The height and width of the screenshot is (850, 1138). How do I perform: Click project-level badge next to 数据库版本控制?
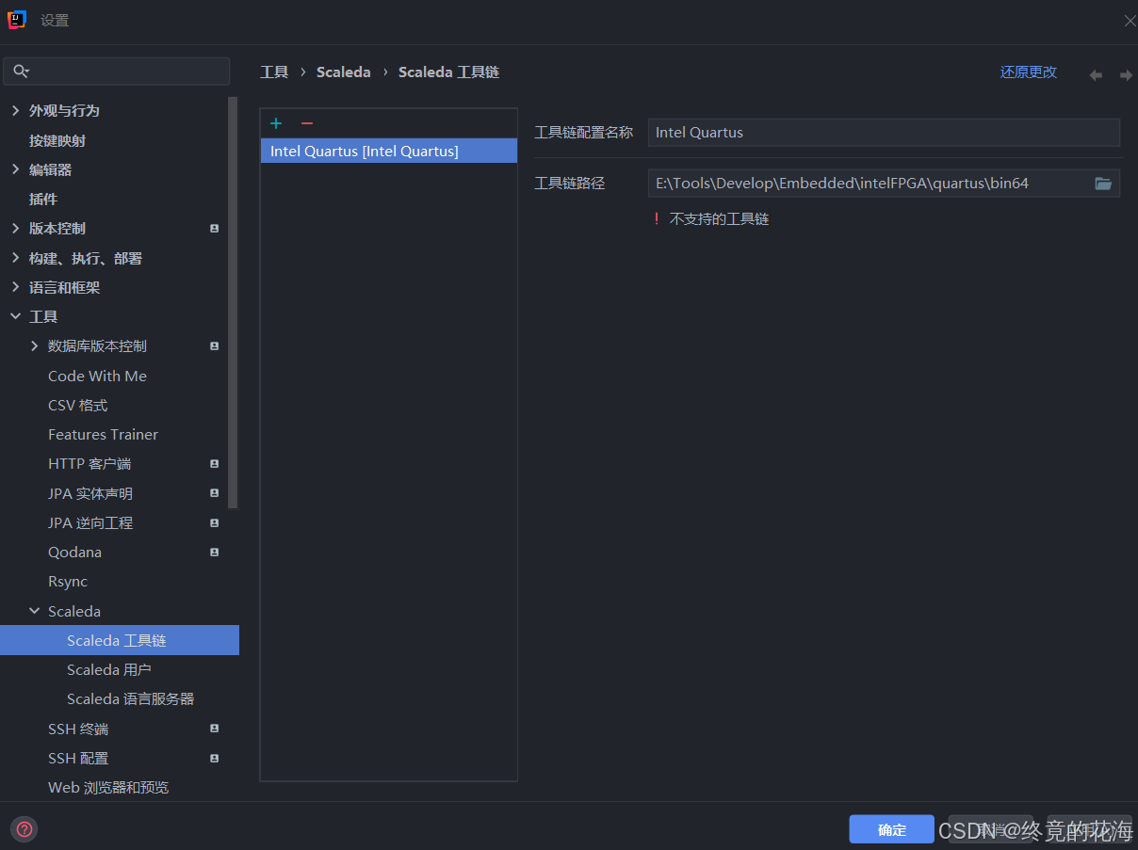214,346
